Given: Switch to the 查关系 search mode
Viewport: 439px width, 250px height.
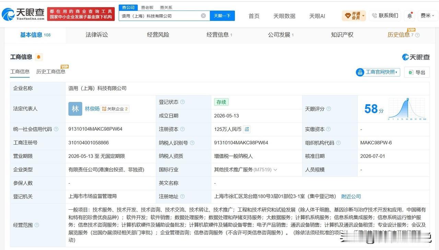Looking at the screenshot, I should [166, 8].
